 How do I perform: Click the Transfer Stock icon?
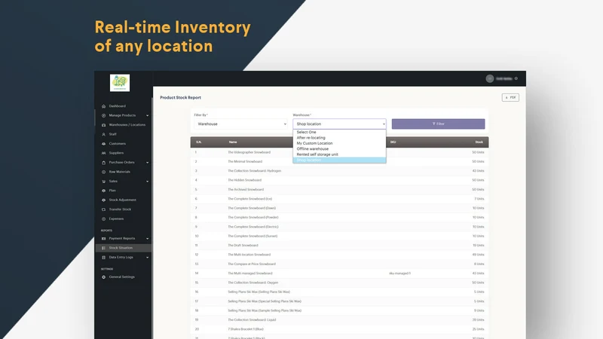(103, 209)
